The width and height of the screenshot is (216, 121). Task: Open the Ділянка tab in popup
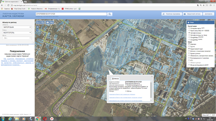115,79
